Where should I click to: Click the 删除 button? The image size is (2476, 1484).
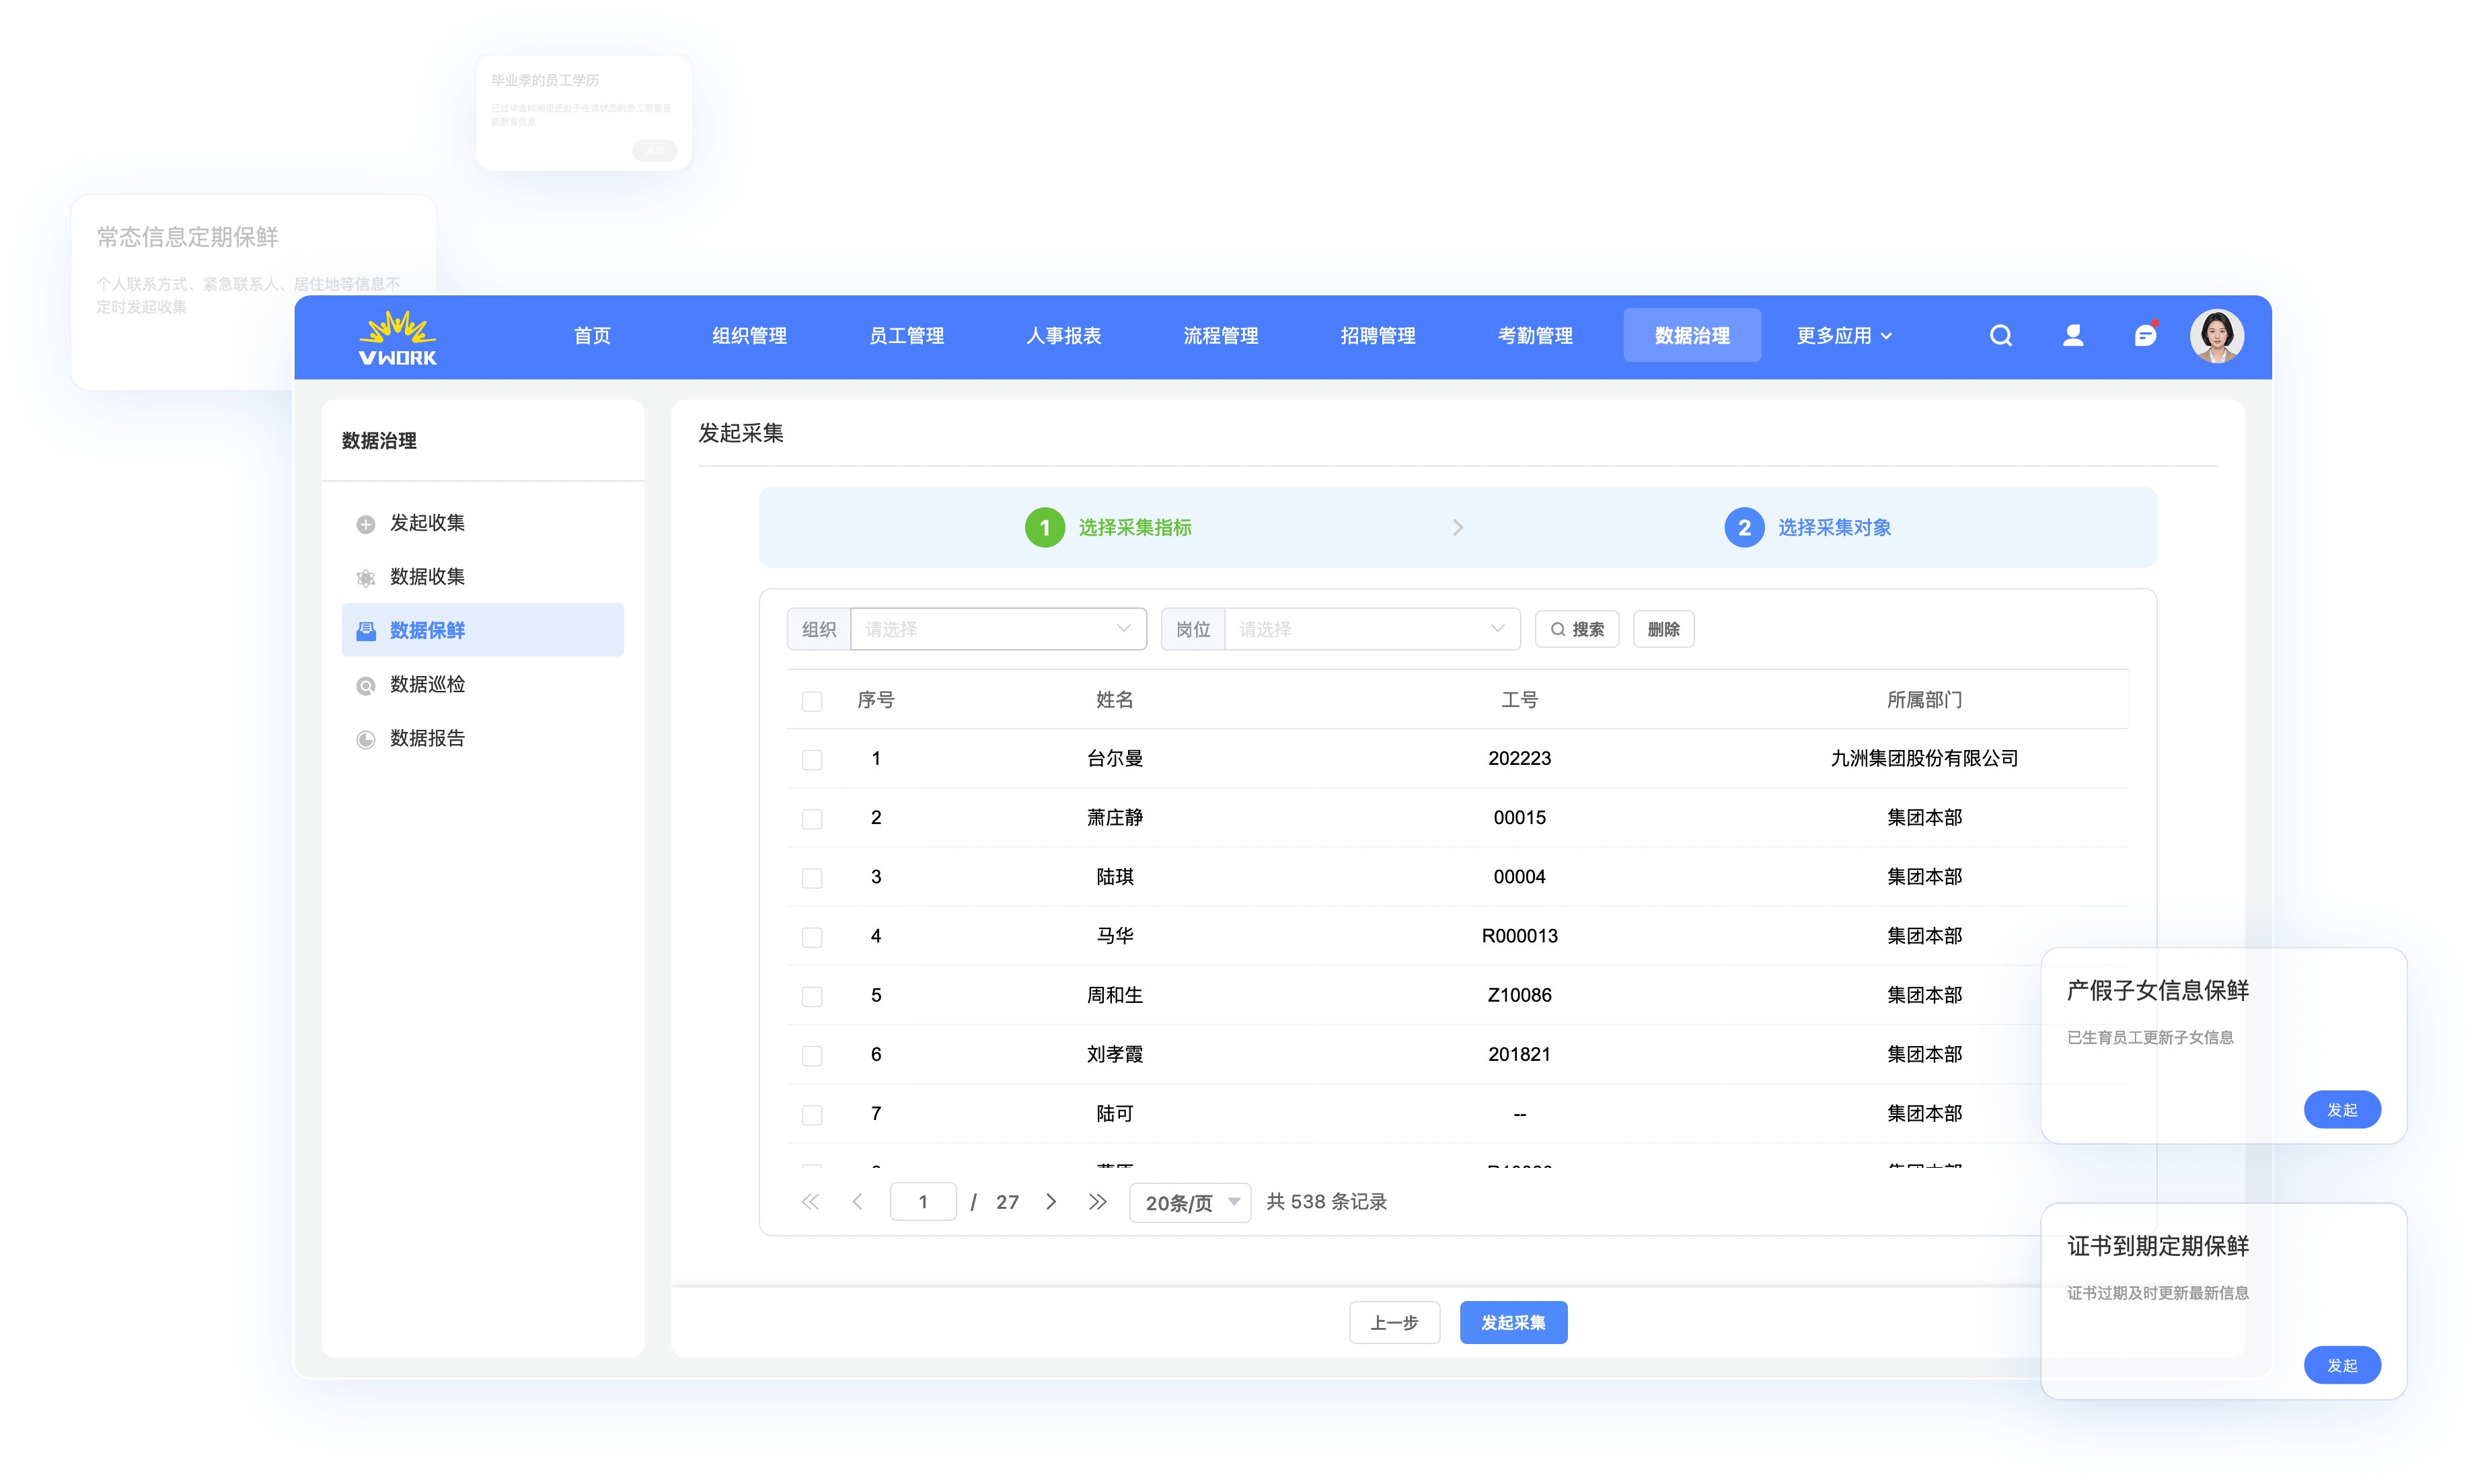pyautogui.click(x=1663, y=629)
